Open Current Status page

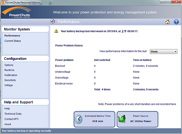(13, 41)
